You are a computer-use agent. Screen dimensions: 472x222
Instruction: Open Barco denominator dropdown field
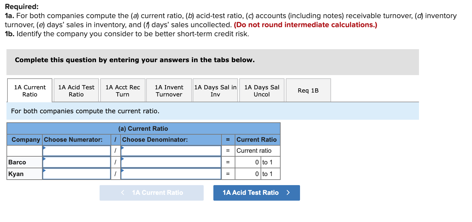(x=171, y=162)
